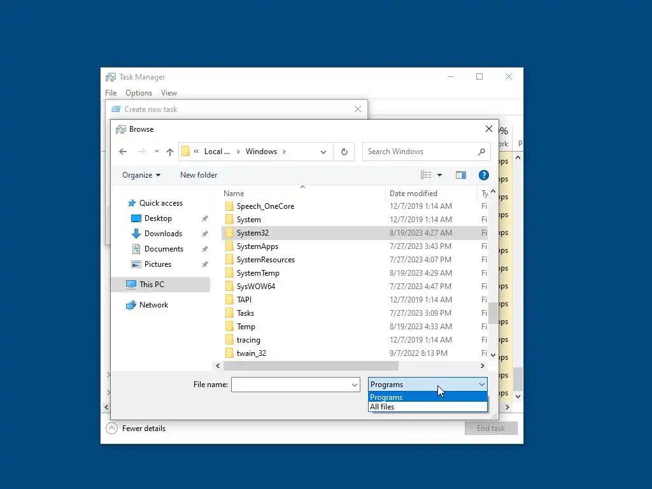Image resolution: width=652 pixels, height=489 pixels.
Task: Select the twain_32 folder icon
Action: (x=229, y=353)
